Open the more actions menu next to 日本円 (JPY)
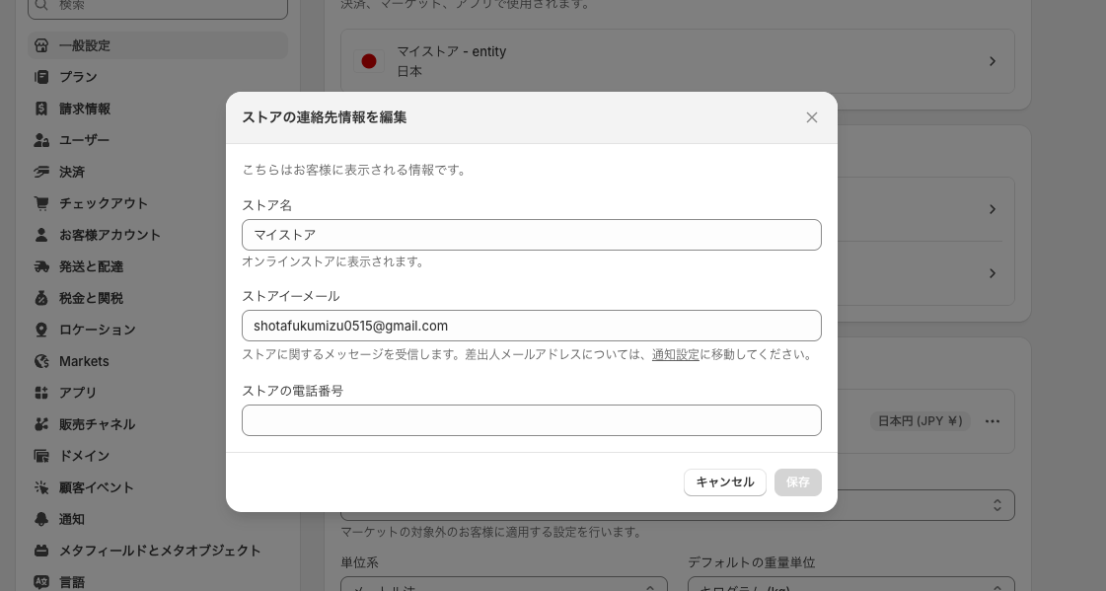The width and height of the screenshot is (1106, 591). 993,421
